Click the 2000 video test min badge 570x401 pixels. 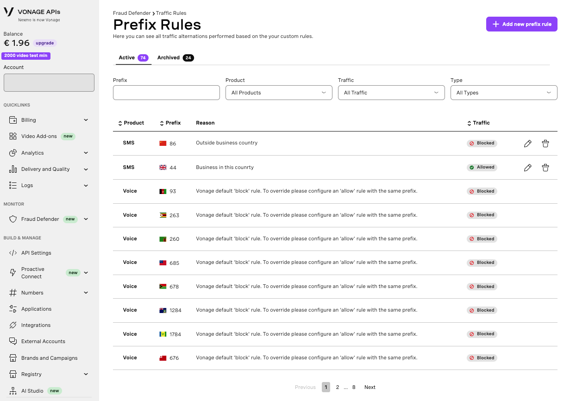tap(26, 55)
